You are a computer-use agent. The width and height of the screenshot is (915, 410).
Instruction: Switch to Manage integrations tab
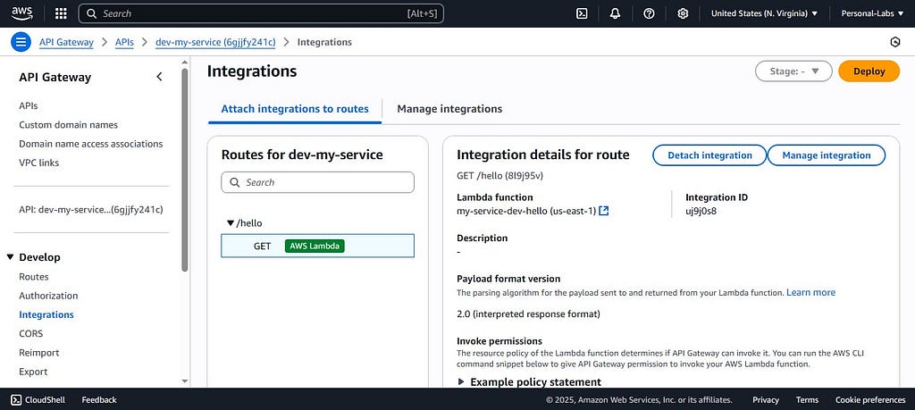(449, 108)
